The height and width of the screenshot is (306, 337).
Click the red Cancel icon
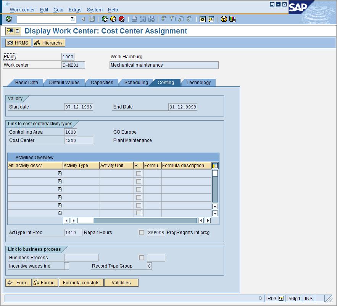tap(122, 19)
